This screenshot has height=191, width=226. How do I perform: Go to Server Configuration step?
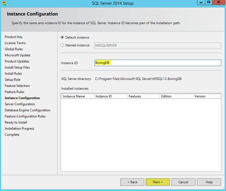[20, 104]
